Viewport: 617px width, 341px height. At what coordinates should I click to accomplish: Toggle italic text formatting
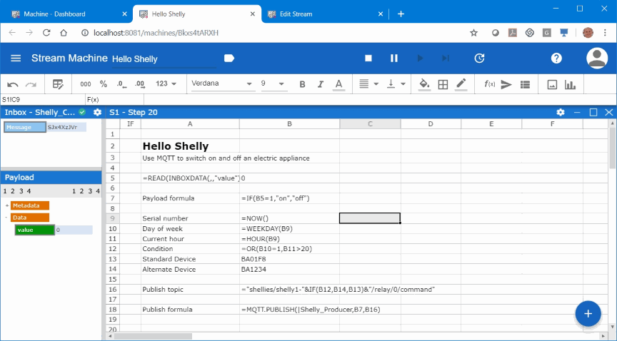point(320,84)
